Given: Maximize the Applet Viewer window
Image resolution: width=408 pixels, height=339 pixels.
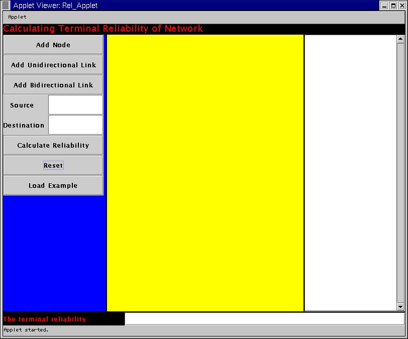Looking at the screenshot, I should (x=393, y=6).
